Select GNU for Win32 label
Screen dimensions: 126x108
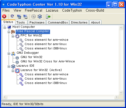[x=31, y=57]
